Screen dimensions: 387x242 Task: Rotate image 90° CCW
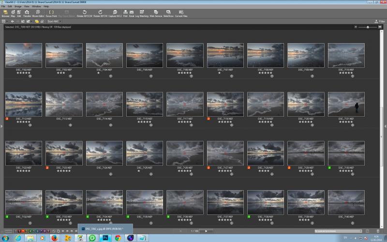tap(84, 14)
